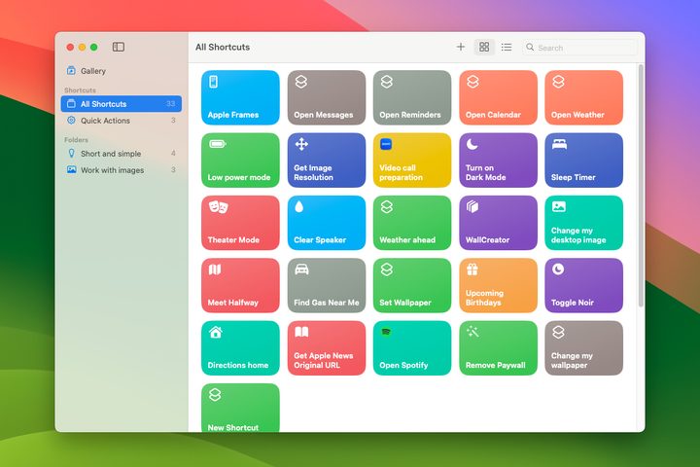Image resolution: width=700 pixels, height=467 pixels.
Task: Click the magnifying glass search icon
Action: point(530,47)
